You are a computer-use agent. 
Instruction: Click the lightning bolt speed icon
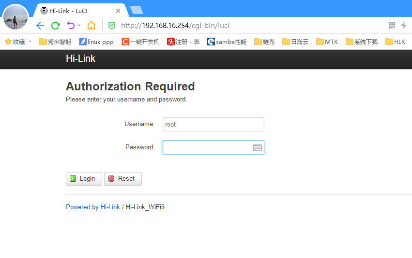click(404, 26)
